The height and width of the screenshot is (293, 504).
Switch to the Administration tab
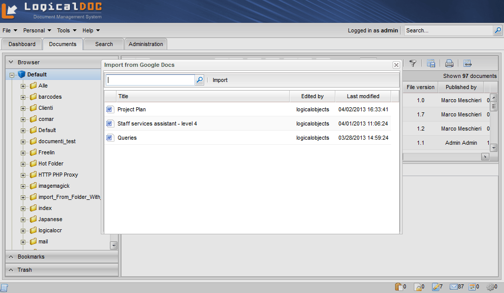click(x=145, y=44)
